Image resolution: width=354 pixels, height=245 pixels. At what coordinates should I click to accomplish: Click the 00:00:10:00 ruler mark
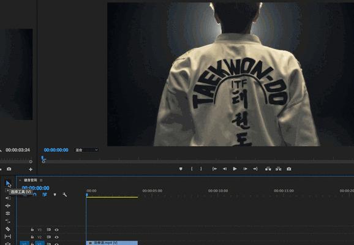218,191
